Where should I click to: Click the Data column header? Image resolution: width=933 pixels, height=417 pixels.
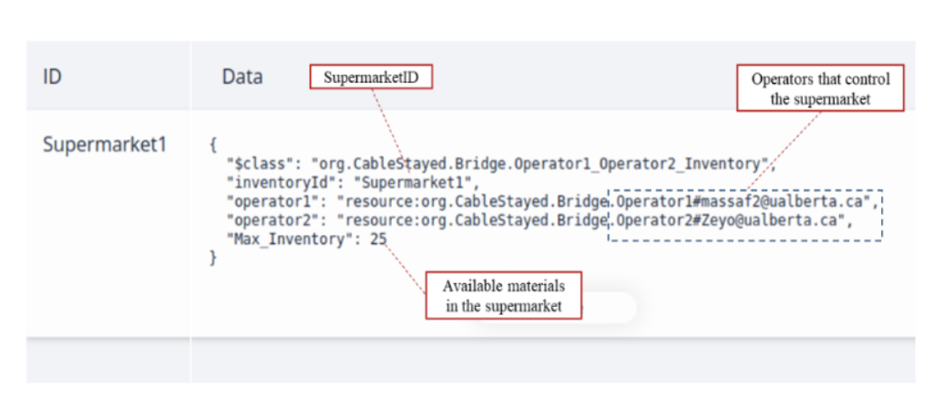point(242,77)
